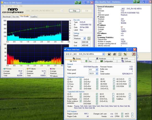Toggle the CSS checkbox
Screen dimensions: 152x120
pyautogui.click(x=122, y=114)
